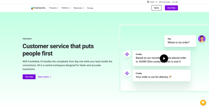This screenshot has height=108, width=209.
Task: Click the "Customer service that puts people first" heading
Action: click(x=58, y=50)
